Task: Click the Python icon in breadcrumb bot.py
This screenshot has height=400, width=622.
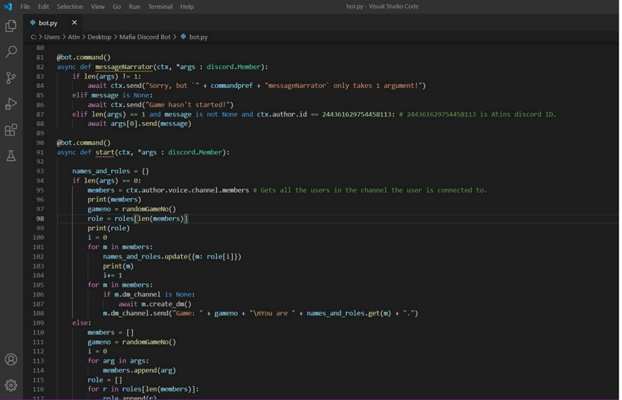Action: pos(183,36)
